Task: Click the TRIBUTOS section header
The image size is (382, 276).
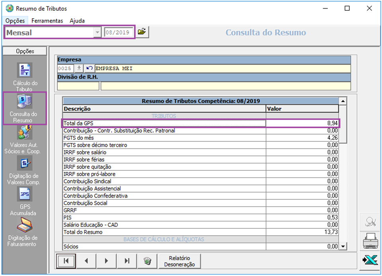Action: tap(164, 116)
